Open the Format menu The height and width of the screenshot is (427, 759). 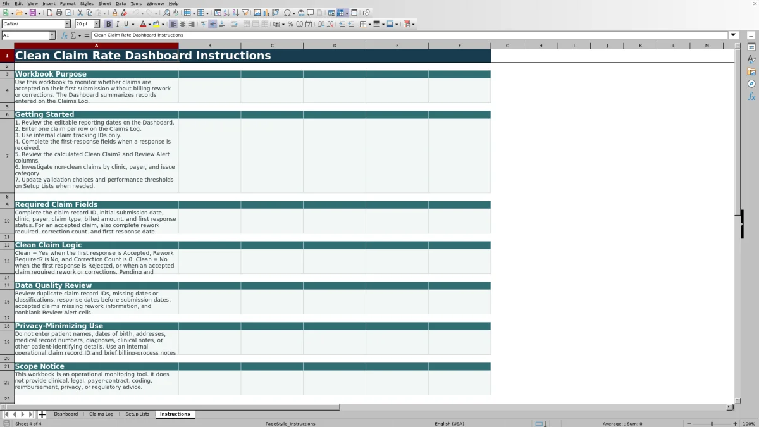click(x=68, y=3)
